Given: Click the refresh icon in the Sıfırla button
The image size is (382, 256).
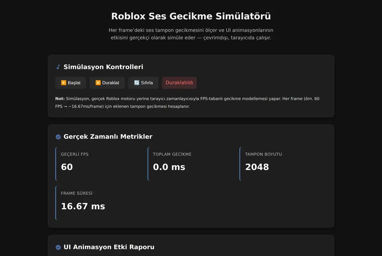Looking at the screenshot, I should click(x=137, y=83).
